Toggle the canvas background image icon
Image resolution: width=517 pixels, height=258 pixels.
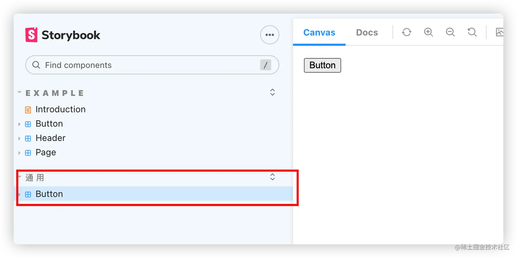click(500, 32)
